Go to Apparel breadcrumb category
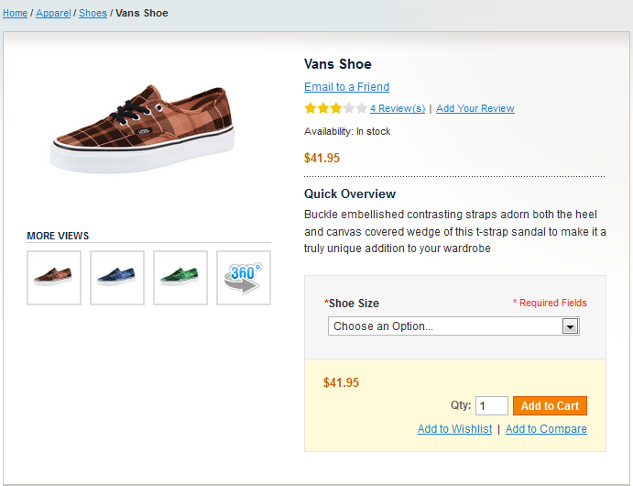Screen dimensions: 633x486 (x=53, y=14)
